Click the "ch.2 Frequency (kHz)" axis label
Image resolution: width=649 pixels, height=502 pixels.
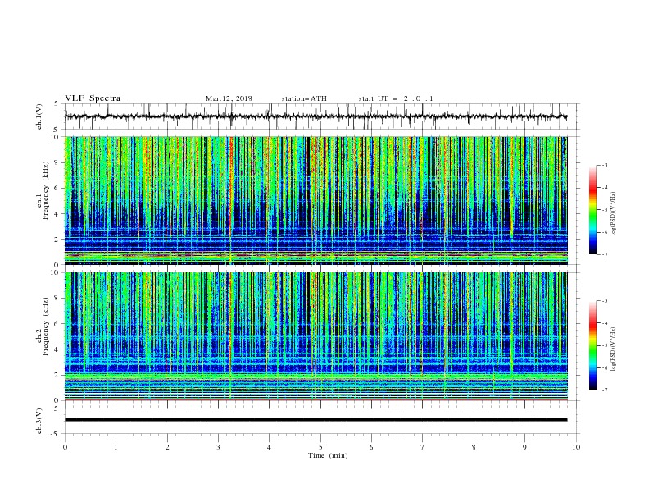[43, 326]
